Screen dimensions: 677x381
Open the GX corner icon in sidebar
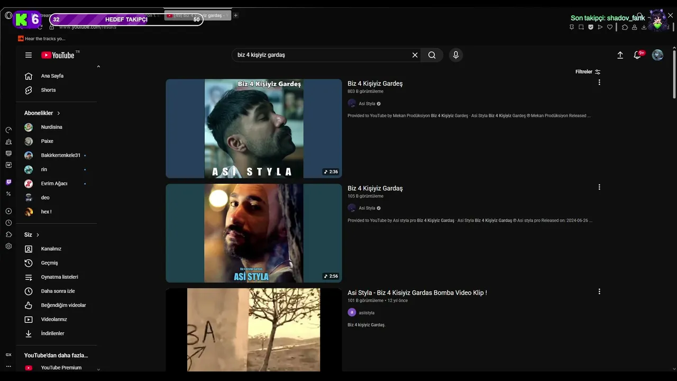pyautogui.click(x=8, y=355)
